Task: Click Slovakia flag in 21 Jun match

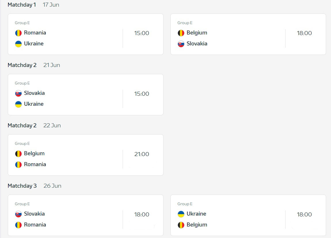Action: [x=18, y=93]
